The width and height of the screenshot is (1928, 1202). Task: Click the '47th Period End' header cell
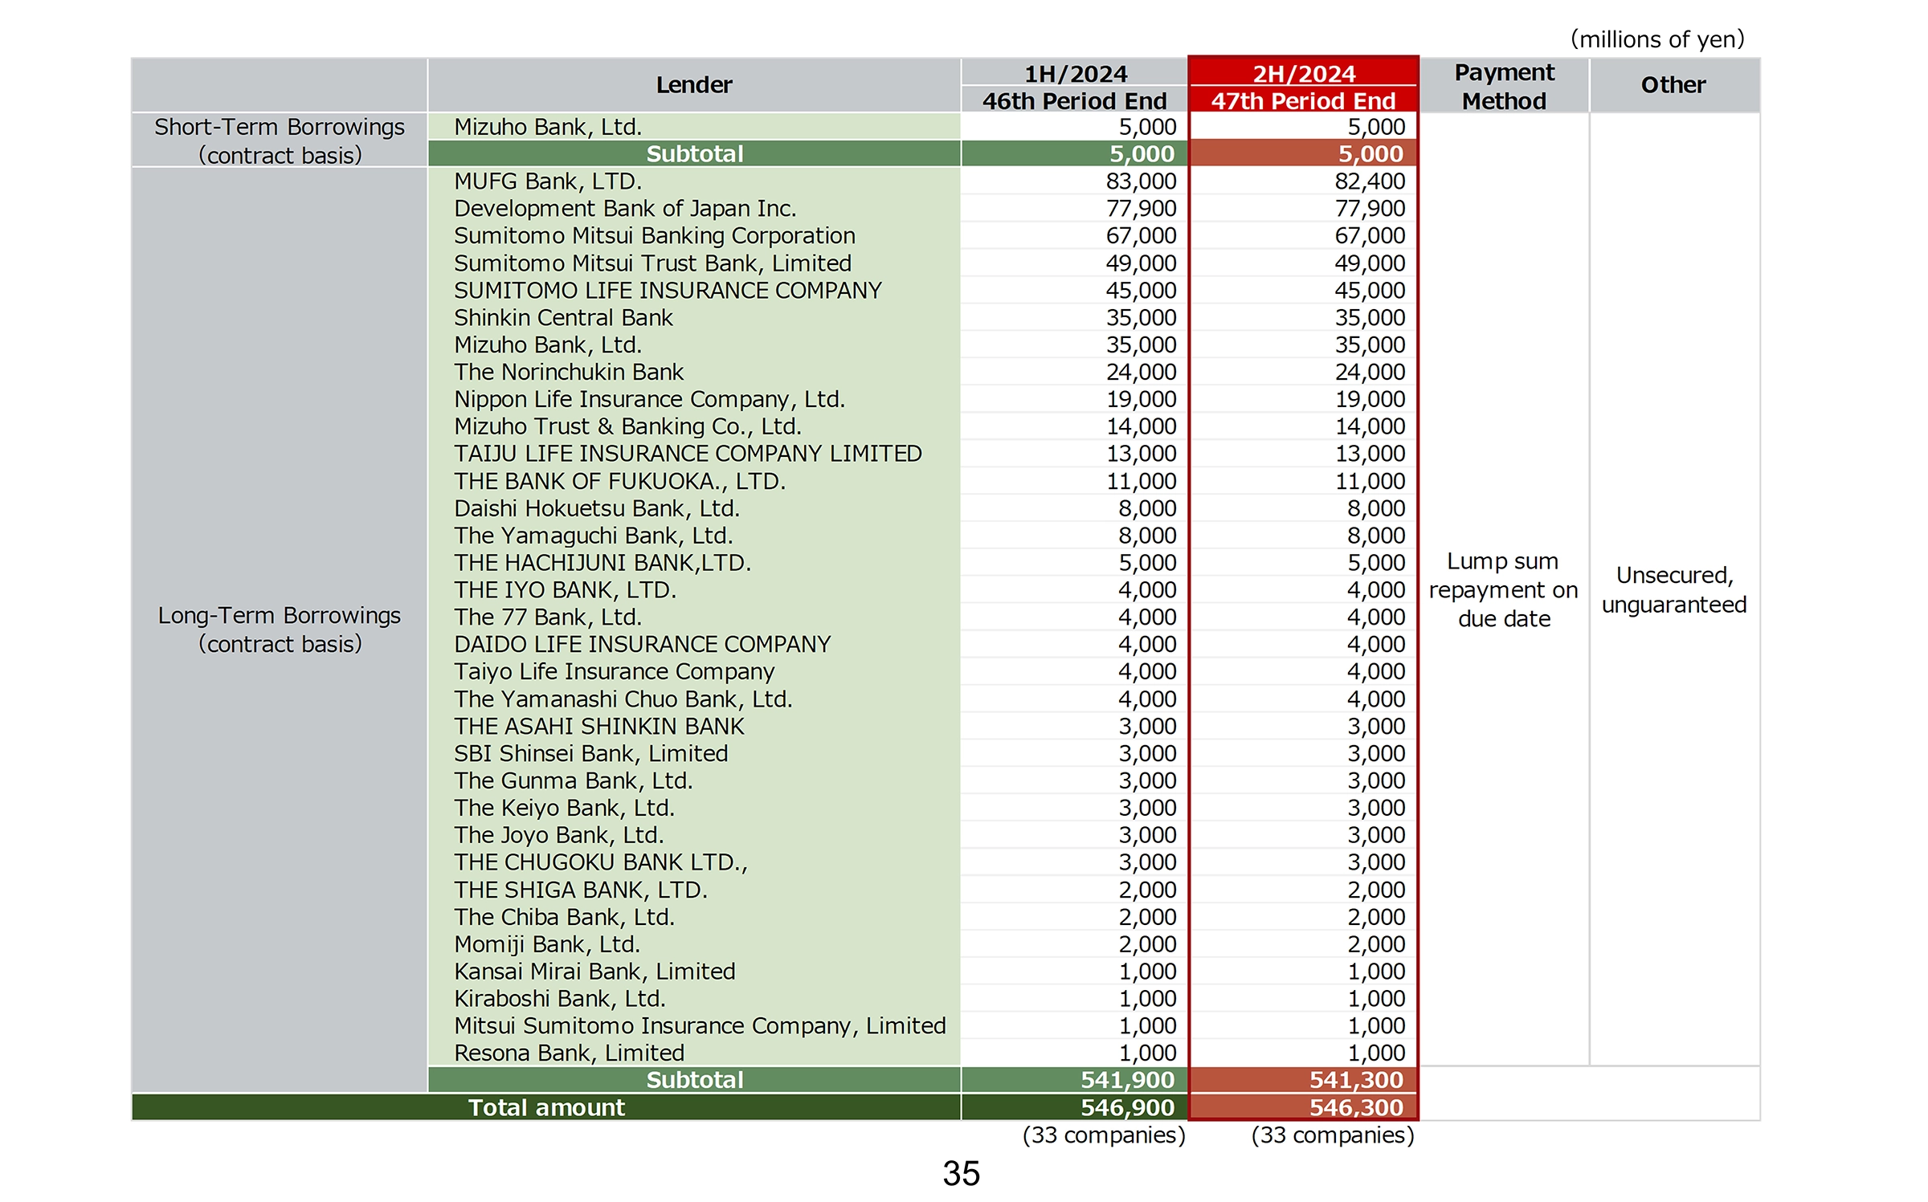tap(1304, 101)
